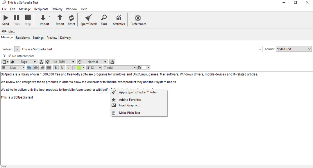The height and width of the screenshot is (168, 313).
Task: Expand the Subject field's right-side arrow
Action: coord(260,49)
